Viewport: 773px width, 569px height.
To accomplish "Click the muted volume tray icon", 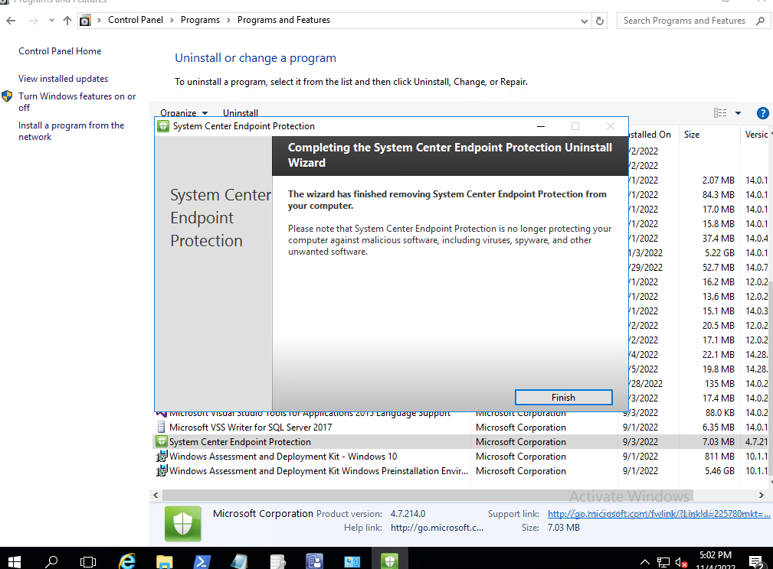I will click(681, 561).
